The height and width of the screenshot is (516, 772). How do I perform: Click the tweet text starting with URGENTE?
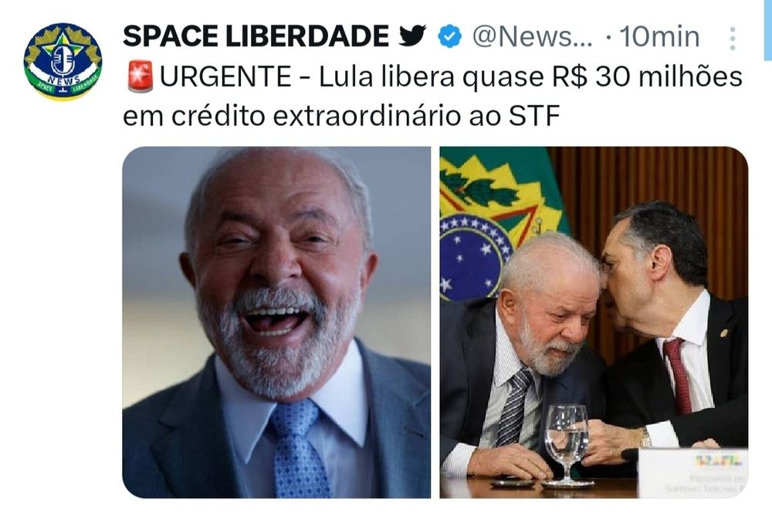[433, 96]
